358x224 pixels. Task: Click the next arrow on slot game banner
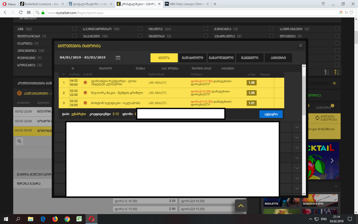coord(332,161)
